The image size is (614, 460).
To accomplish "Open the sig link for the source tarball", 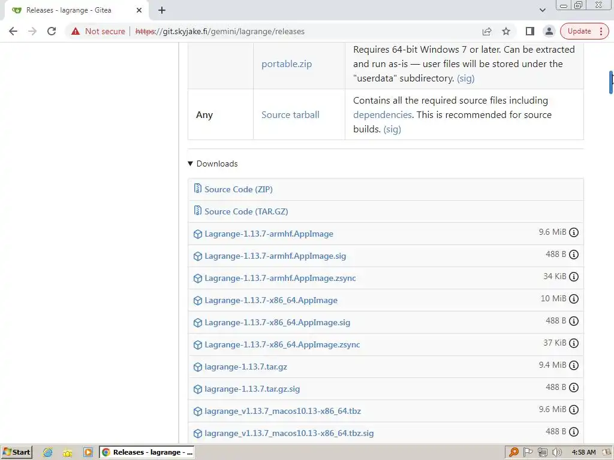I will tap(392, 129).
